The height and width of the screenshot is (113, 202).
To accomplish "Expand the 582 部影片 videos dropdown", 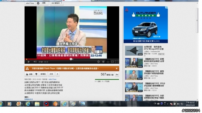I will click(57, 3).
